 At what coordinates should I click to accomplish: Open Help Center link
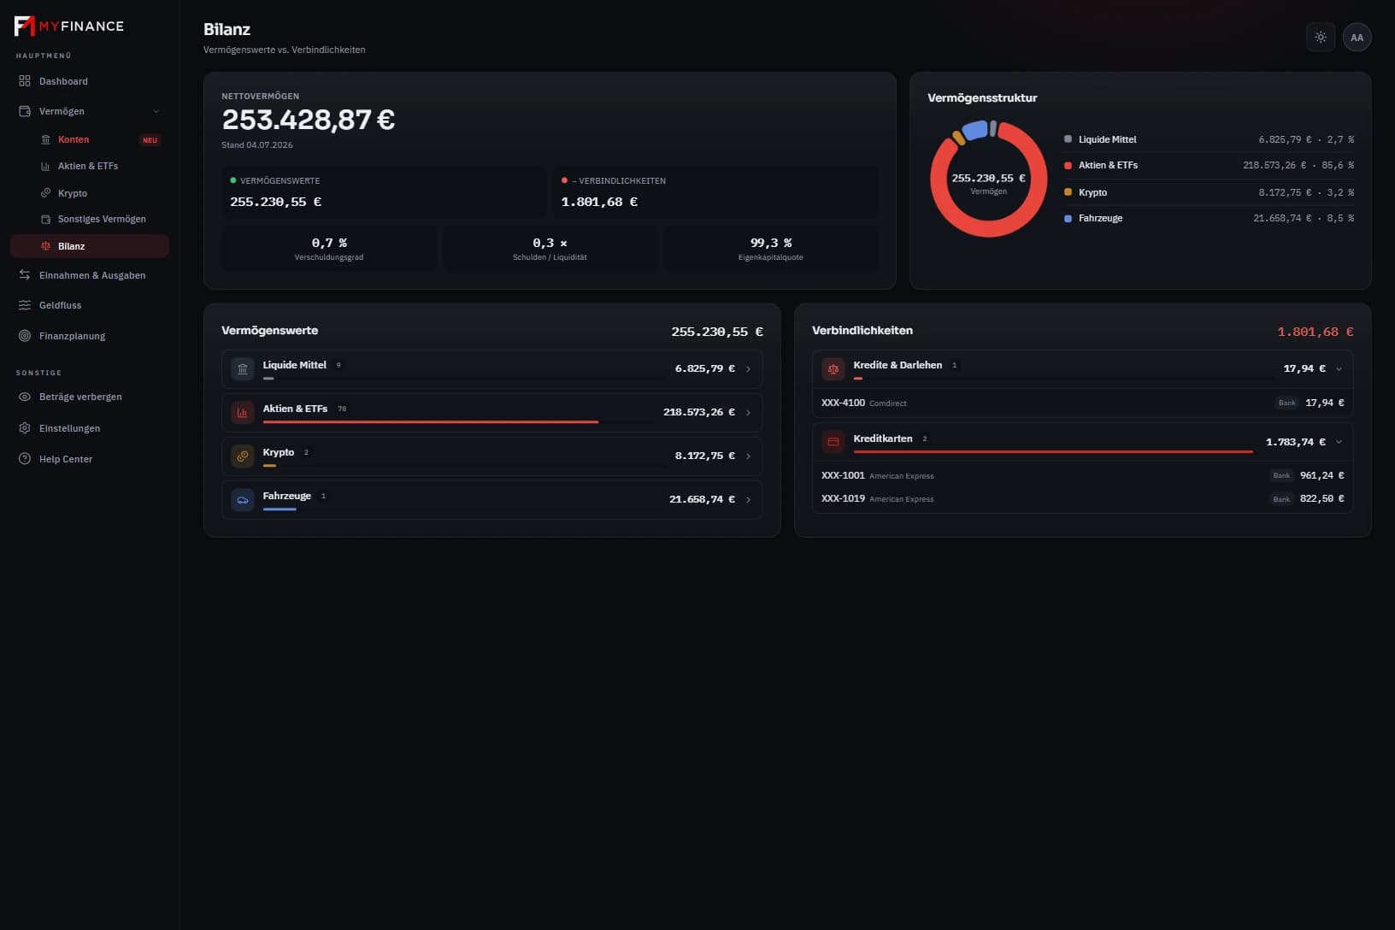(90, 459)
